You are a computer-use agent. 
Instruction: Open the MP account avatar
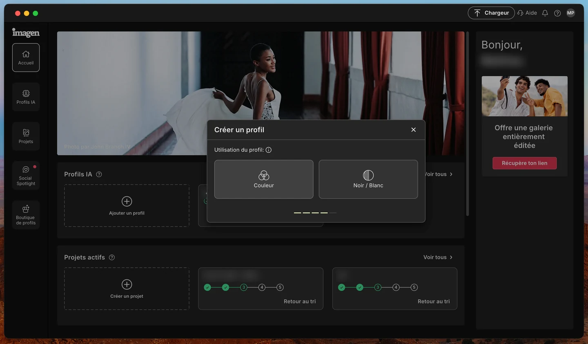click(x=571, y=13)
